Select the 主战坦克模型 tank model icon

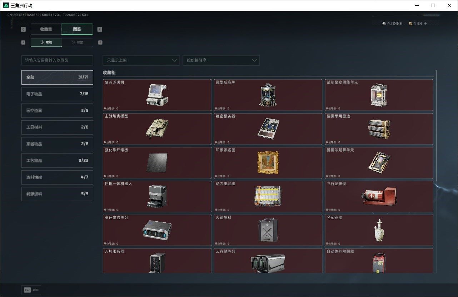tap(157, 128)
